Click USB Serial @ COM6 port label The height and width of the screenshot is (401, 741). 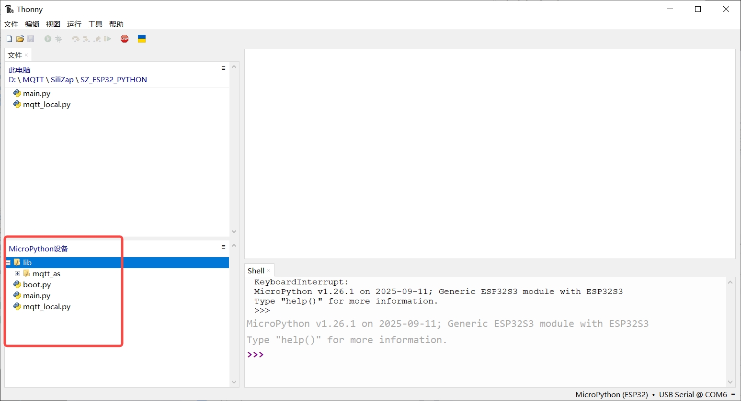(692, 394)
